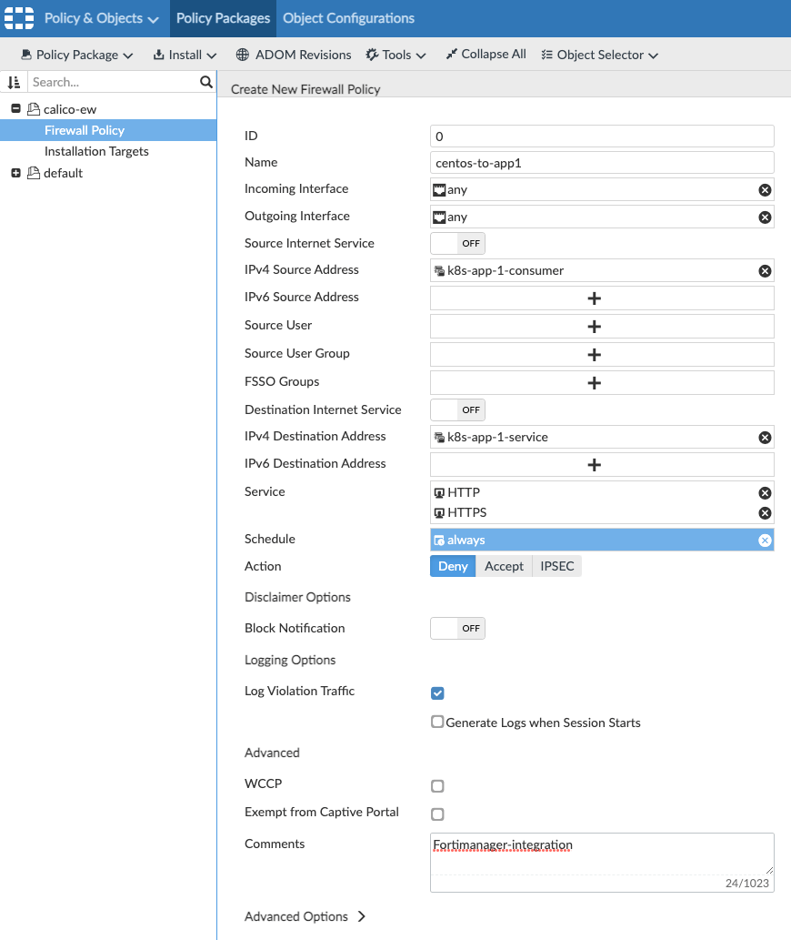
Task: Click the k8s-app-1-consumer address icon
Action: point(439,271)
